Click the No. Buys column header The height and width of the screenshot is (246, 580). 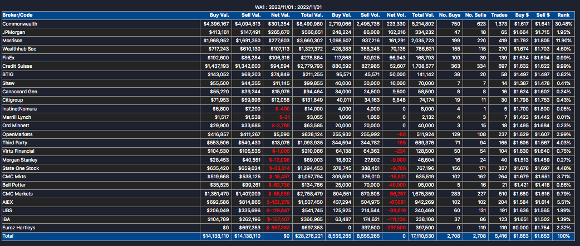coord(450,15)
